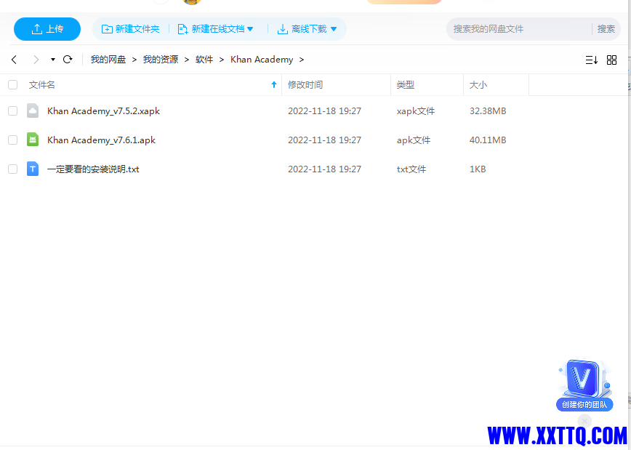Screen dimensions: 631x450
Task: Click Khan Academy in the breadcrumb path
Action: 262,60
